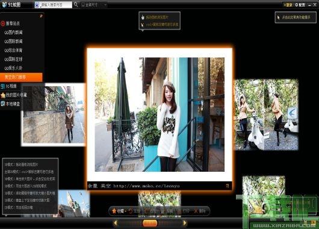Image resolution: width=319 pixels, height=229 pixels.
Task: Click the 登录 login button
Action: pos(288,5)
